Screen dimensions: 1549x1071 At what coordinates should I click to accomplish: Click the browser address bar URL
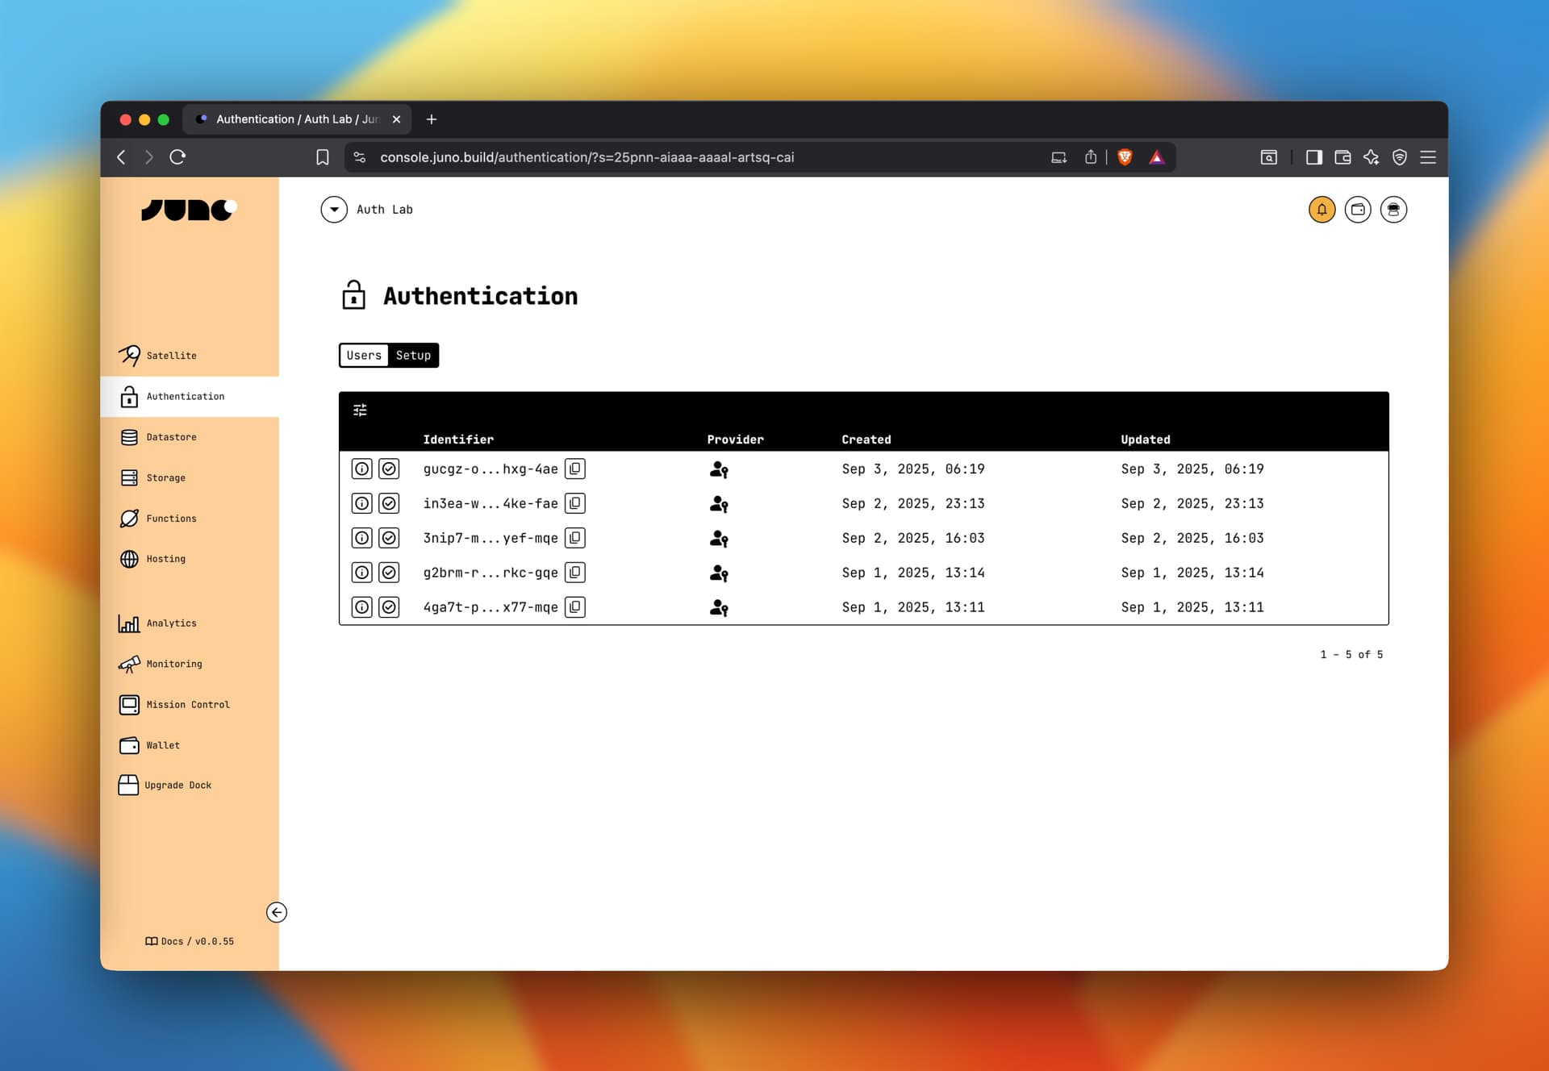pyautogui.click(x=587, y=157)
